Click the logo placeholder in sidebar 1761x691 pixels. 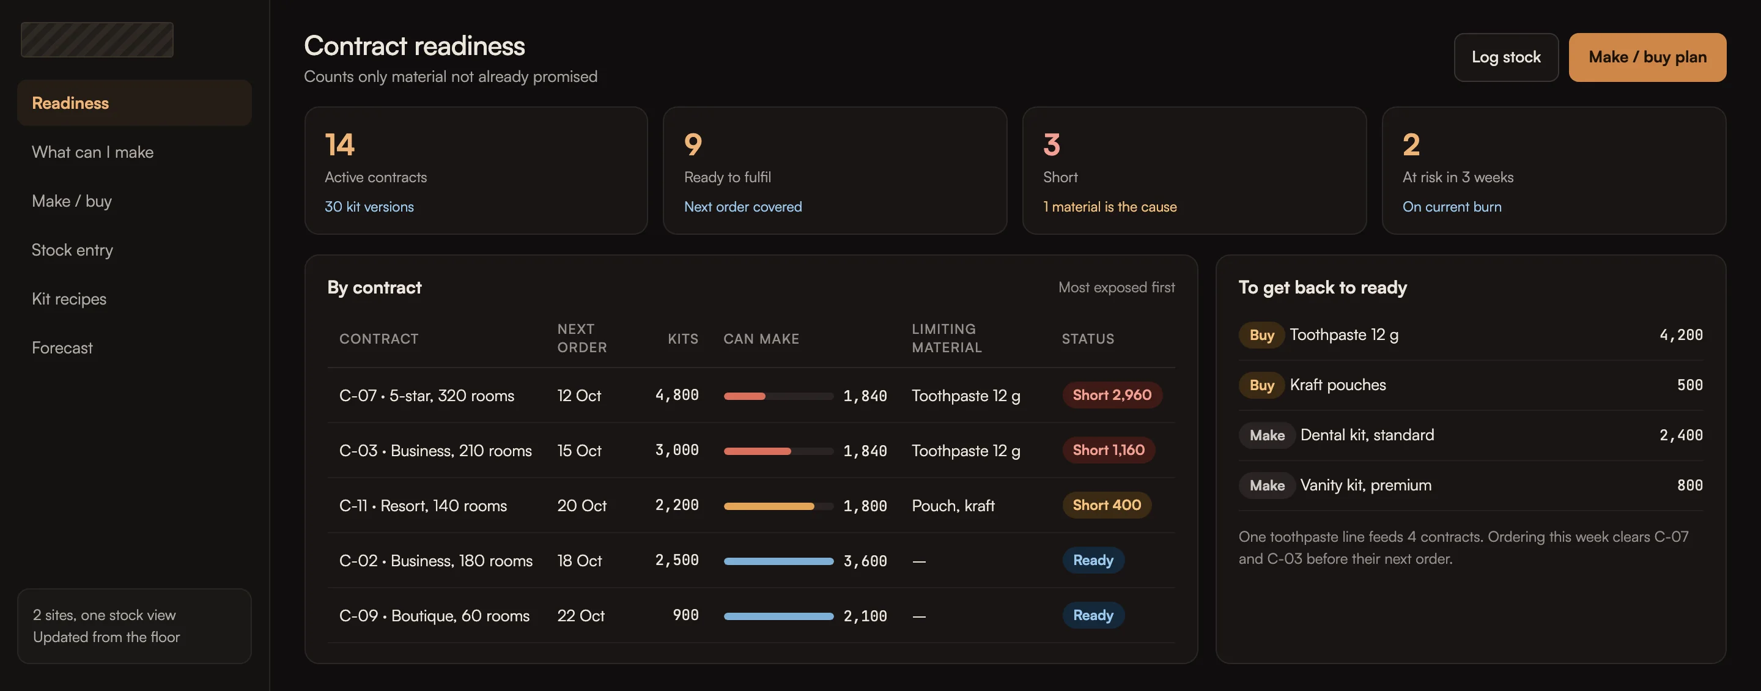97,40
